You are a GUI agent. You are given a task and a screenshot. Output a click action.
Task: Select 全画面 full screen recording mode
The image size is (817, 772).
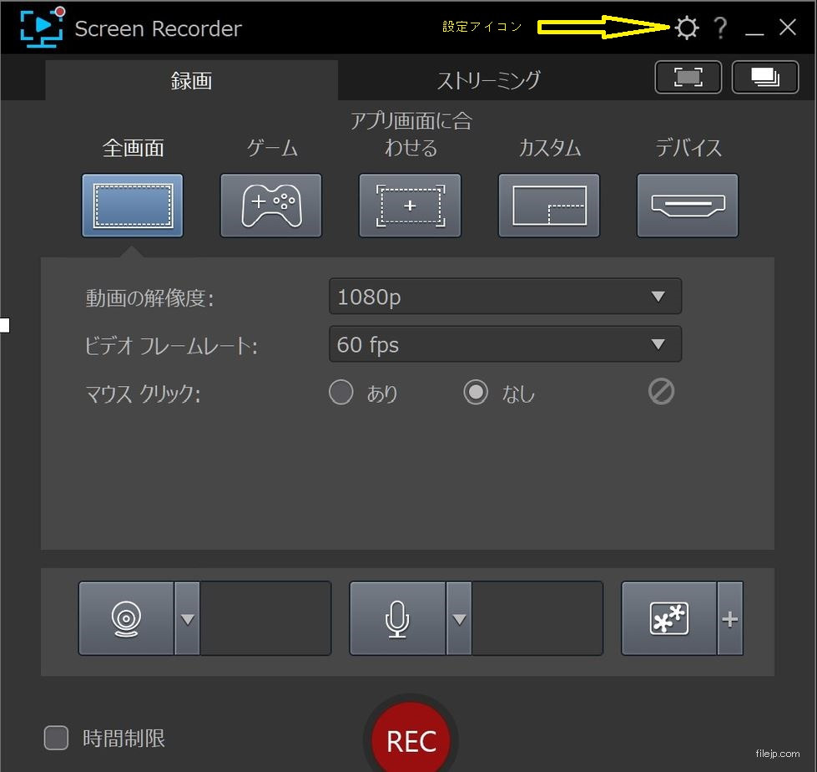[133, 206]
